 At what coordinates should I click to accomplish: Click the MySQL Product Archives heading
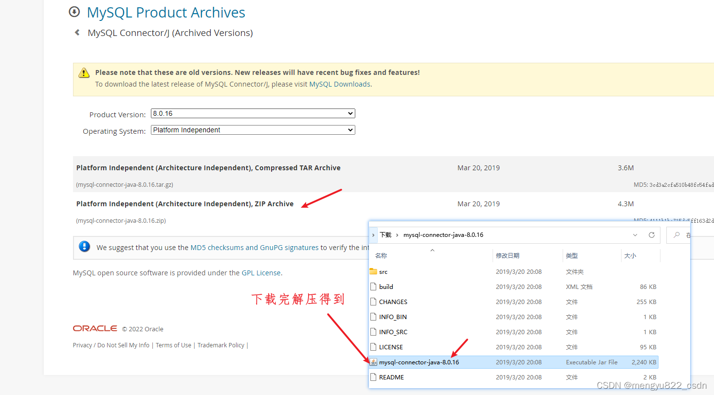(166, 13)
